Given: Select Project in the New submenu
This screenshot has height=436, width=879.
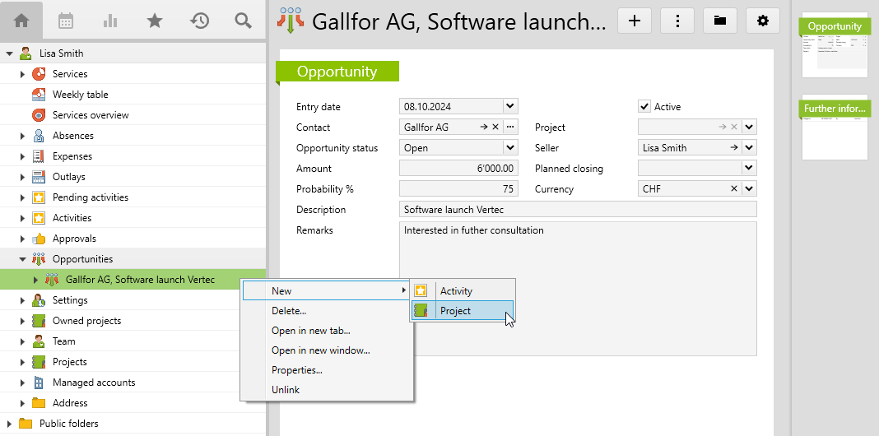Looking at the screenshot, I should tap(455, 311).
